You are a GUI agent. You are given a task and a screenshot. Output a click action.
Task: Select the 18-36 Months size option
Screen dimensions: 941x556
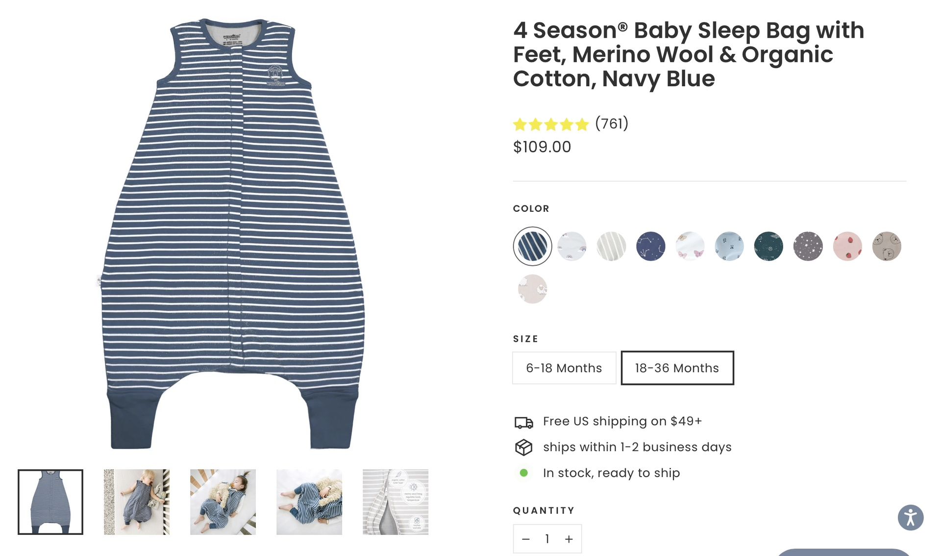tap(677, 368)
